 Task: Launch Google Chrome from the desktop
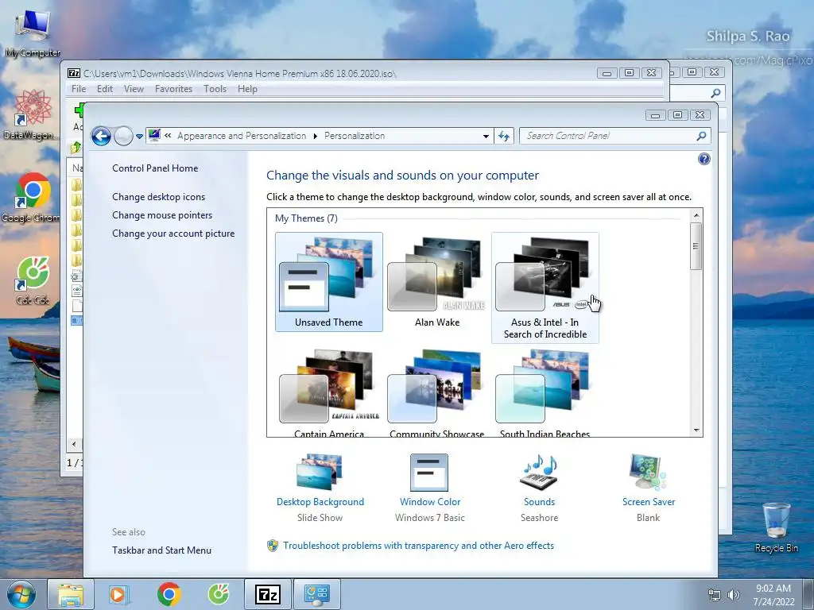[31, 197]
